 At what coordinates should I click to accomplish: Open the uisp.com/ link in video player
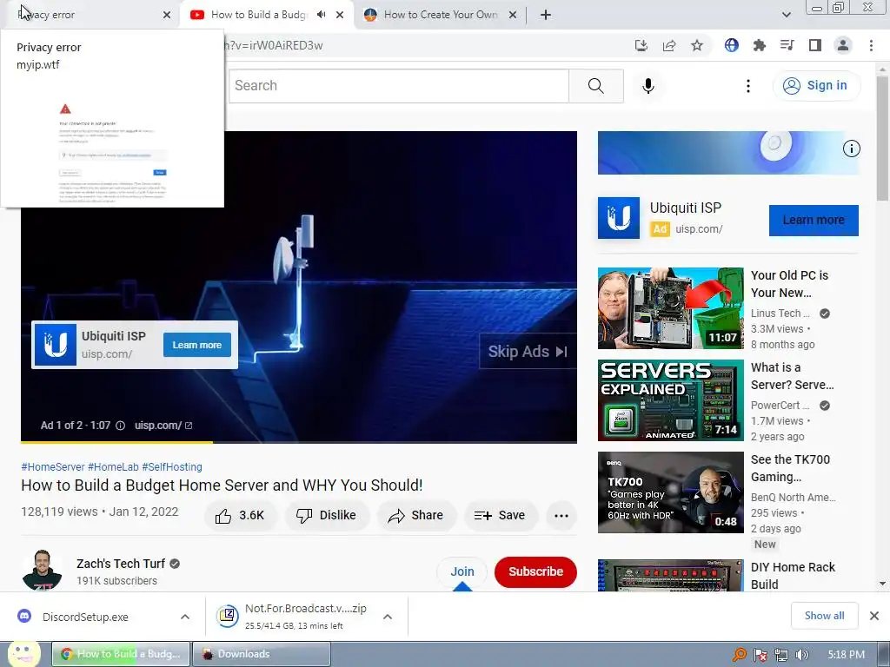(x=163, y=426)
